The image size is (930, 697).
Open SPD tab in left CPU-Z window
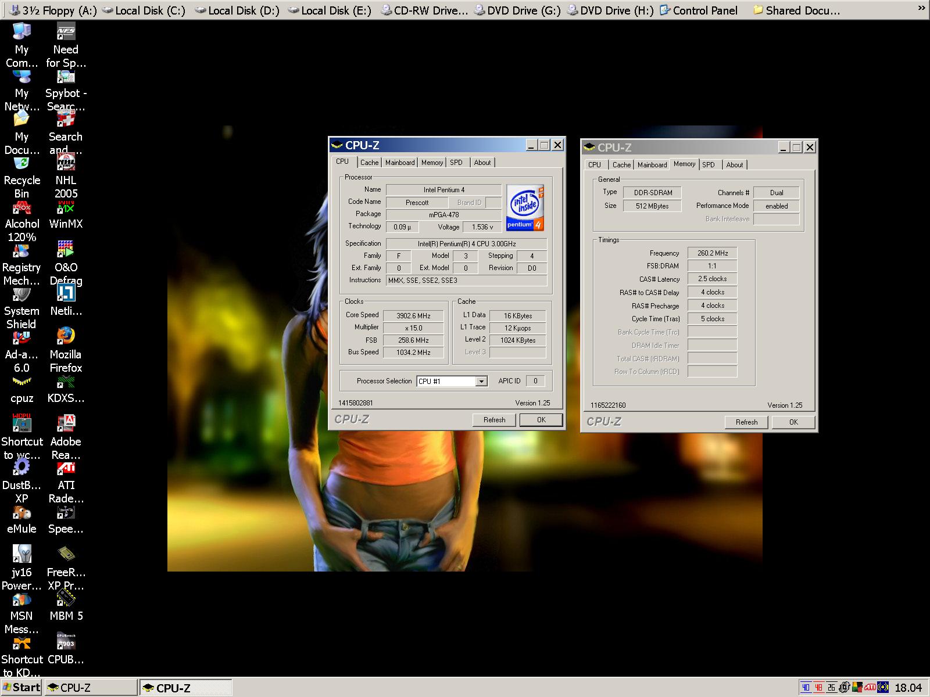click(x=456, y=163)
